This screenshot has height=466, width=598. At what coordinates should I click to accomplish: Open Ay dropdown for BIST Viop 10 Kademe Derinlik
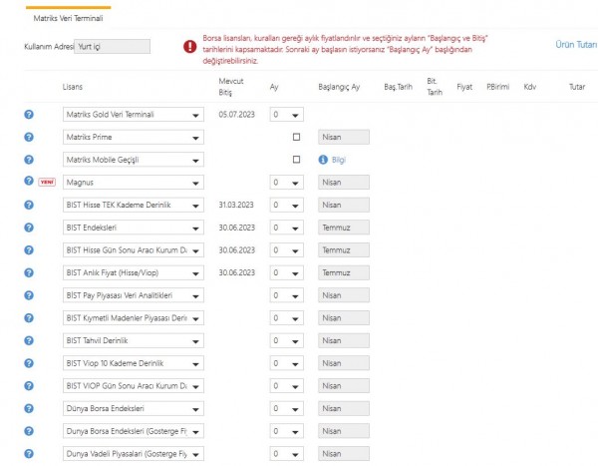(x=286, y=363)
